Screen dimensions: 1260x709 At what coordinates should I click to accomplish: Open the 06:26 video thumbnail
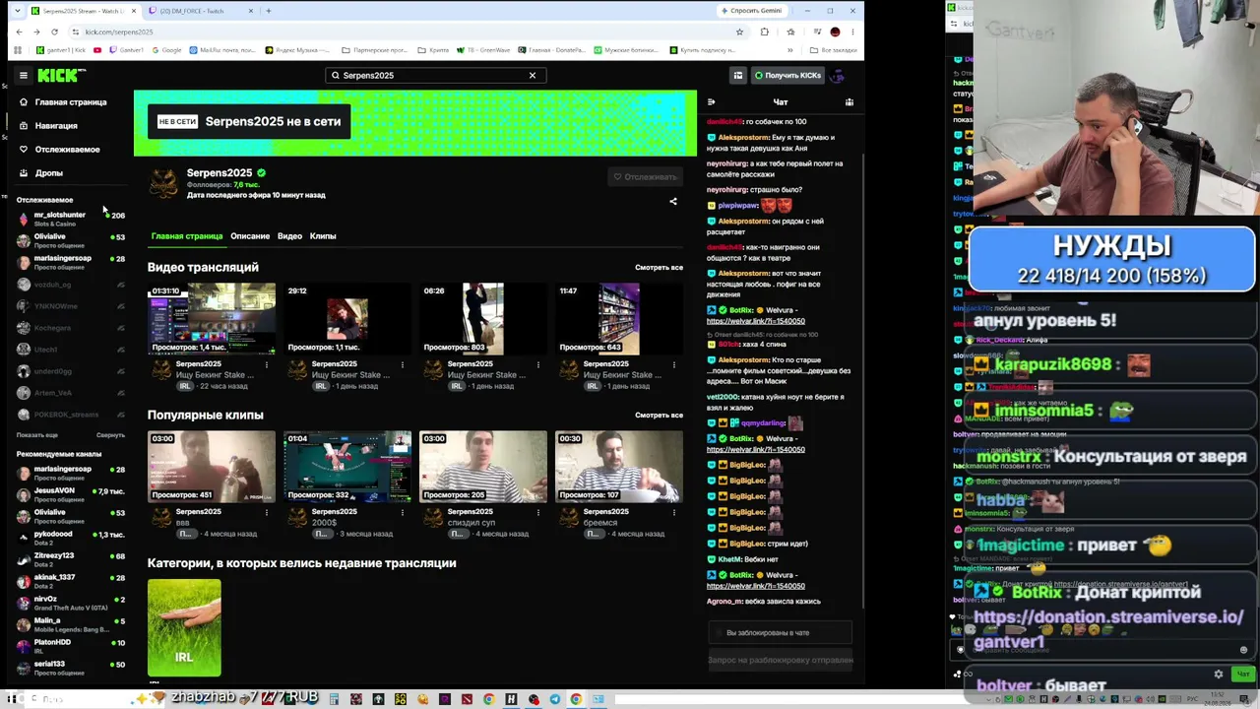point(483,319)
